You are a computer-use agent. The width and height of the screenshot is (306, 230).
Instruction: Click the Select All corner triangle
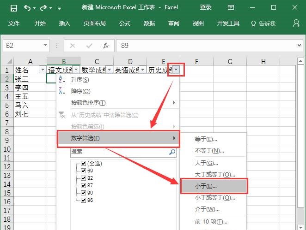[9, 61]
